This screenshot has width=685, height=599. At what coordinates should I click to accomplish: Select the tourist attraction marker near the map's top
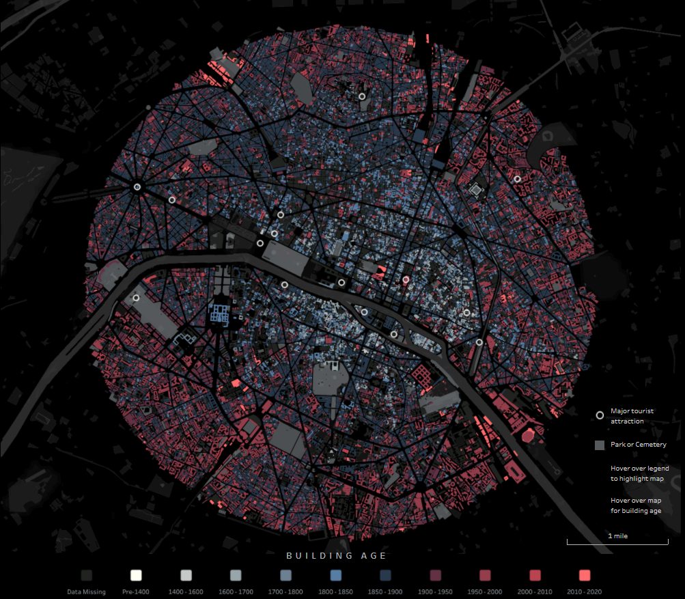point(361,96)
